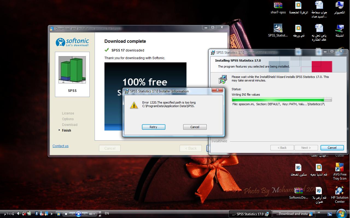Open the SoftonicDo... archive on desktop
This screenshot has height=218, width=350.
[x=299, y=193]
